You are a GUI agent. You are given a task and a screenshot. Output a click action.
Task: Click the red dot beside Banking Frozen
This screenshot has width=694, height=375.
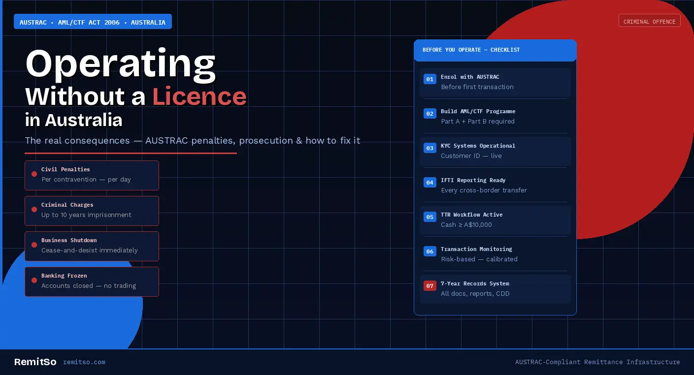coord(34,281)
